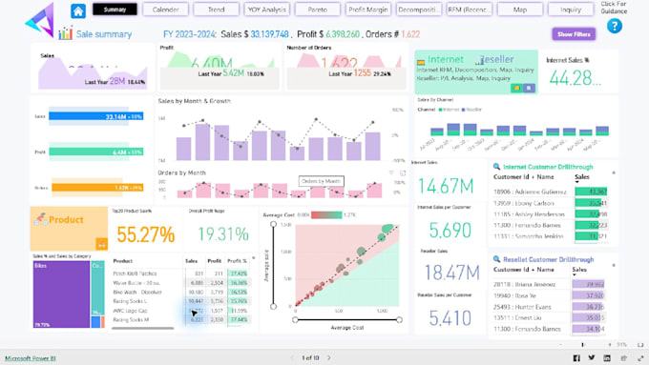Click right handle of Average Cost slider
The width and height of the screenshot is (649, 365).
point(399,319)
